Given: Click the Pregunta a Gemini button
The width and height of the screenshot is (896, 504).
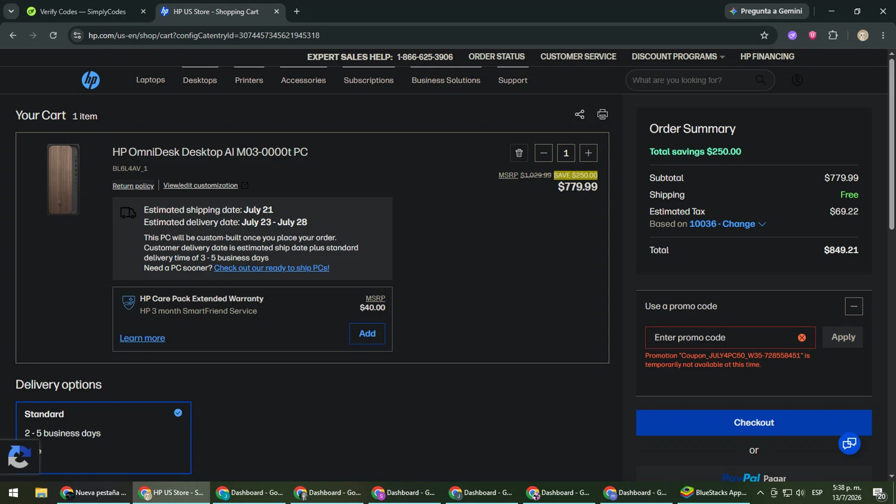Looking at the screenshot, I should click(x=766, y=11).
